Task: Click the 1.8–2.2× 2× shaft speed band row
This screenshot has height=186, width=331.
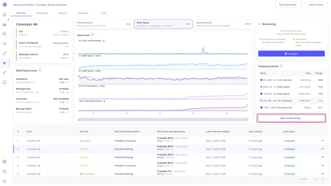Action: (x=291, y=94)
